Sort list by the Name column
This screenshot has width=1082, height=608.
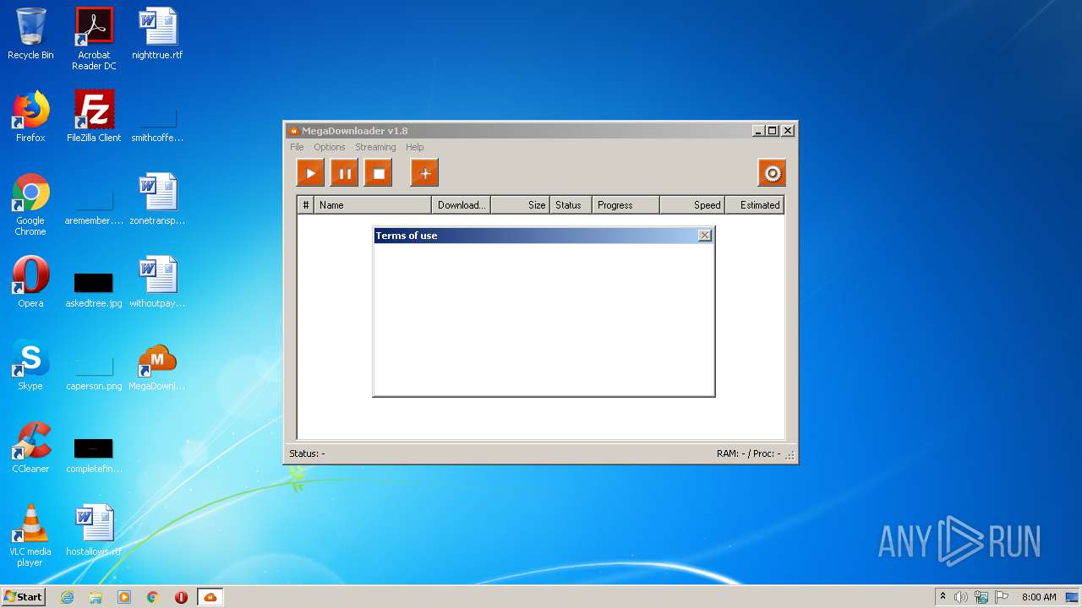[373, 205]
